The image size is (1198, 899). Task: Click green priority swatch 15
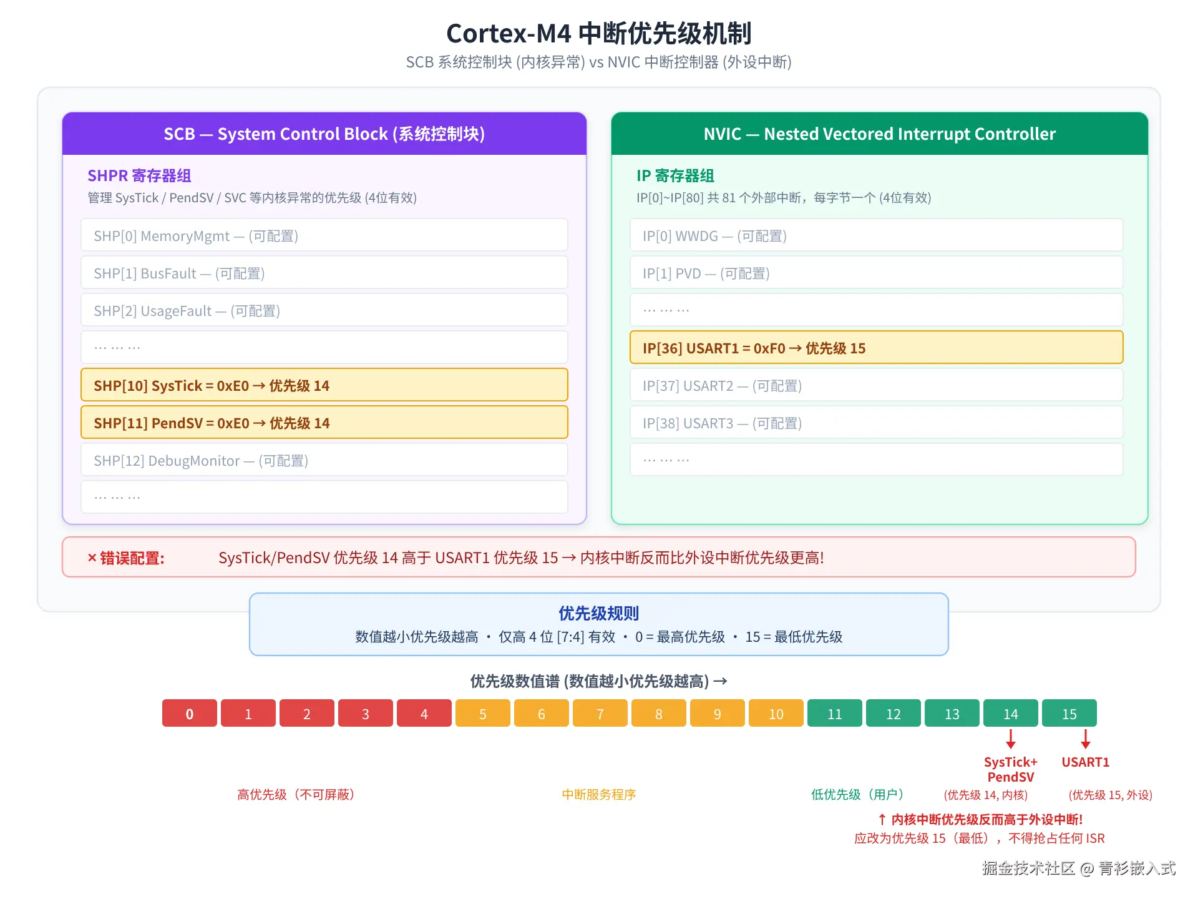(x=1069, y=713)
